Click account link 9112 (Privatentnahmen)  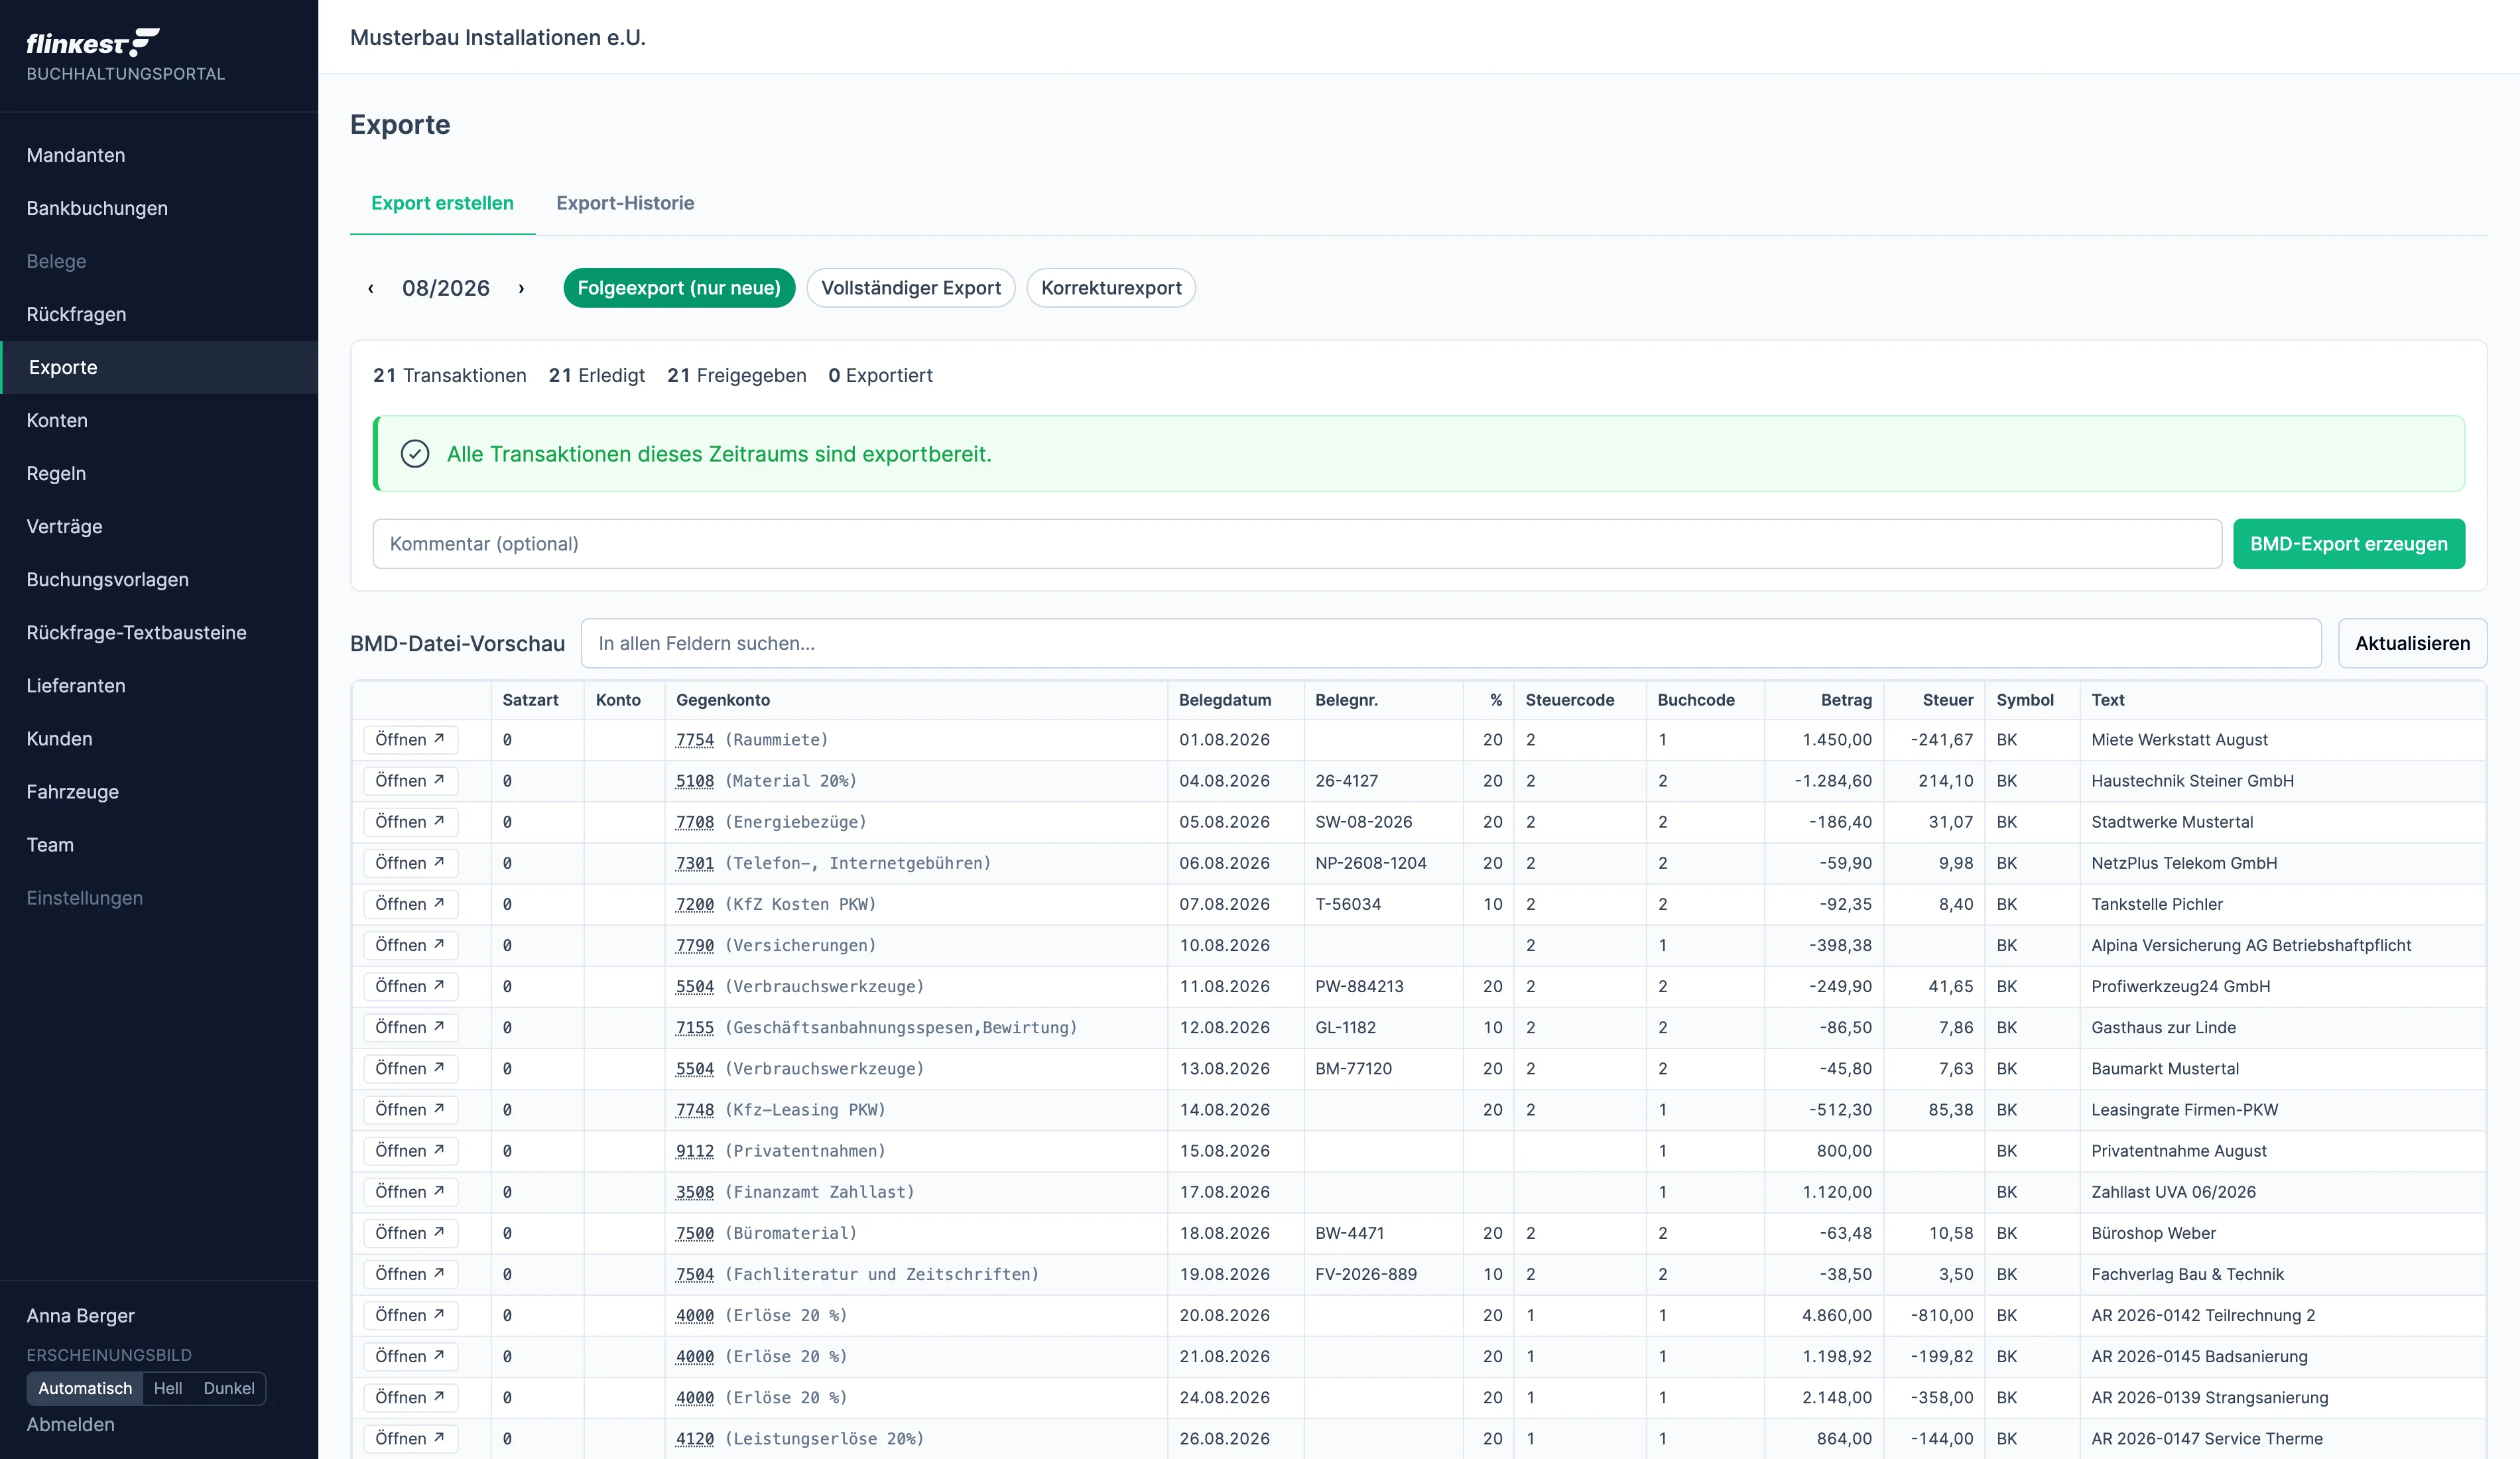pos(695,1151)
